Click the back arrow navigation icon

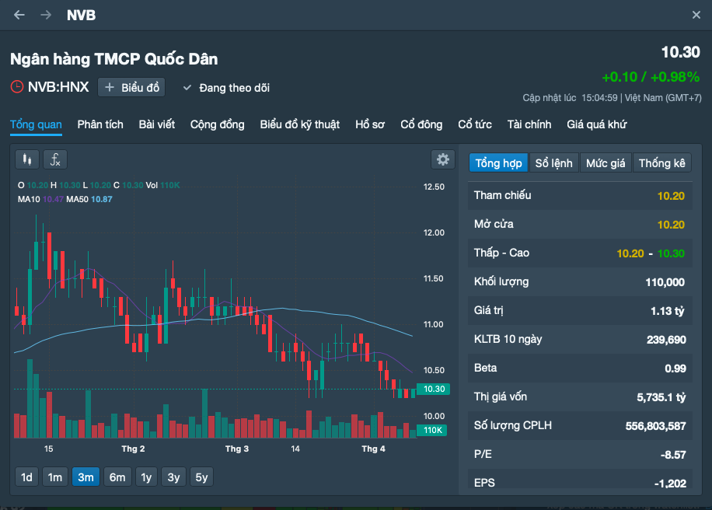[x=19, y=16]
